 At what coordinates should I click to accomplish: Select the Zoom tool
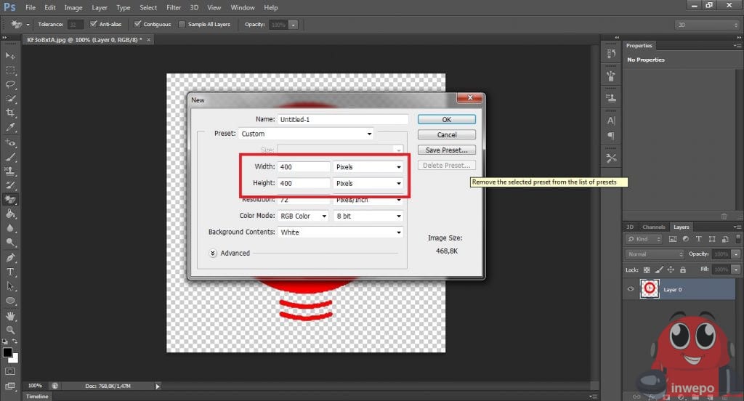(11, 330)
